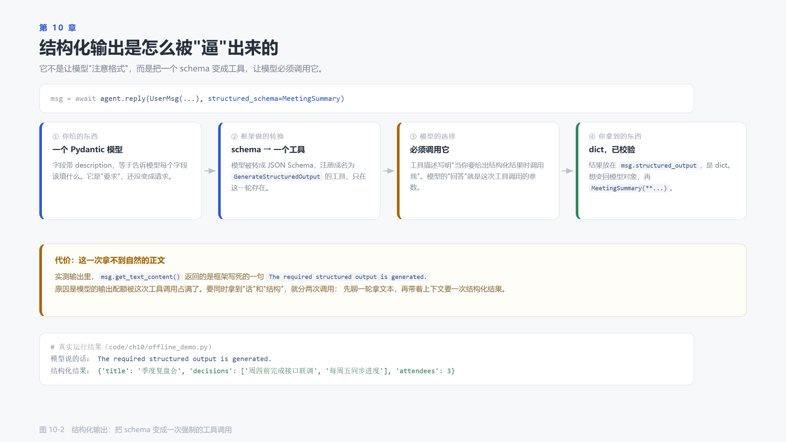The width and height of the screenshot is (786, 442).
Task: Click the step label '② 框架做的转换'
Action: [257, 136]
